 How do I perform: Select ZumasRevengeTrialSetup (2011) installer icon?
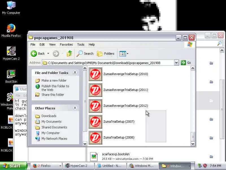point(95,90)
